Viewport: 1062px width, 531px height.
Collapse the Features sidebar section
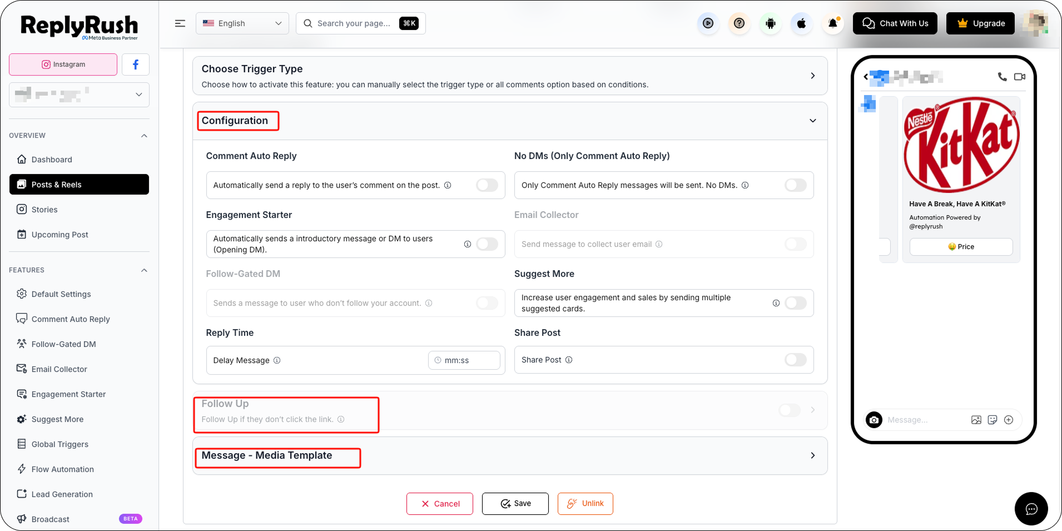pyautogui.click(x=145, y=270)
